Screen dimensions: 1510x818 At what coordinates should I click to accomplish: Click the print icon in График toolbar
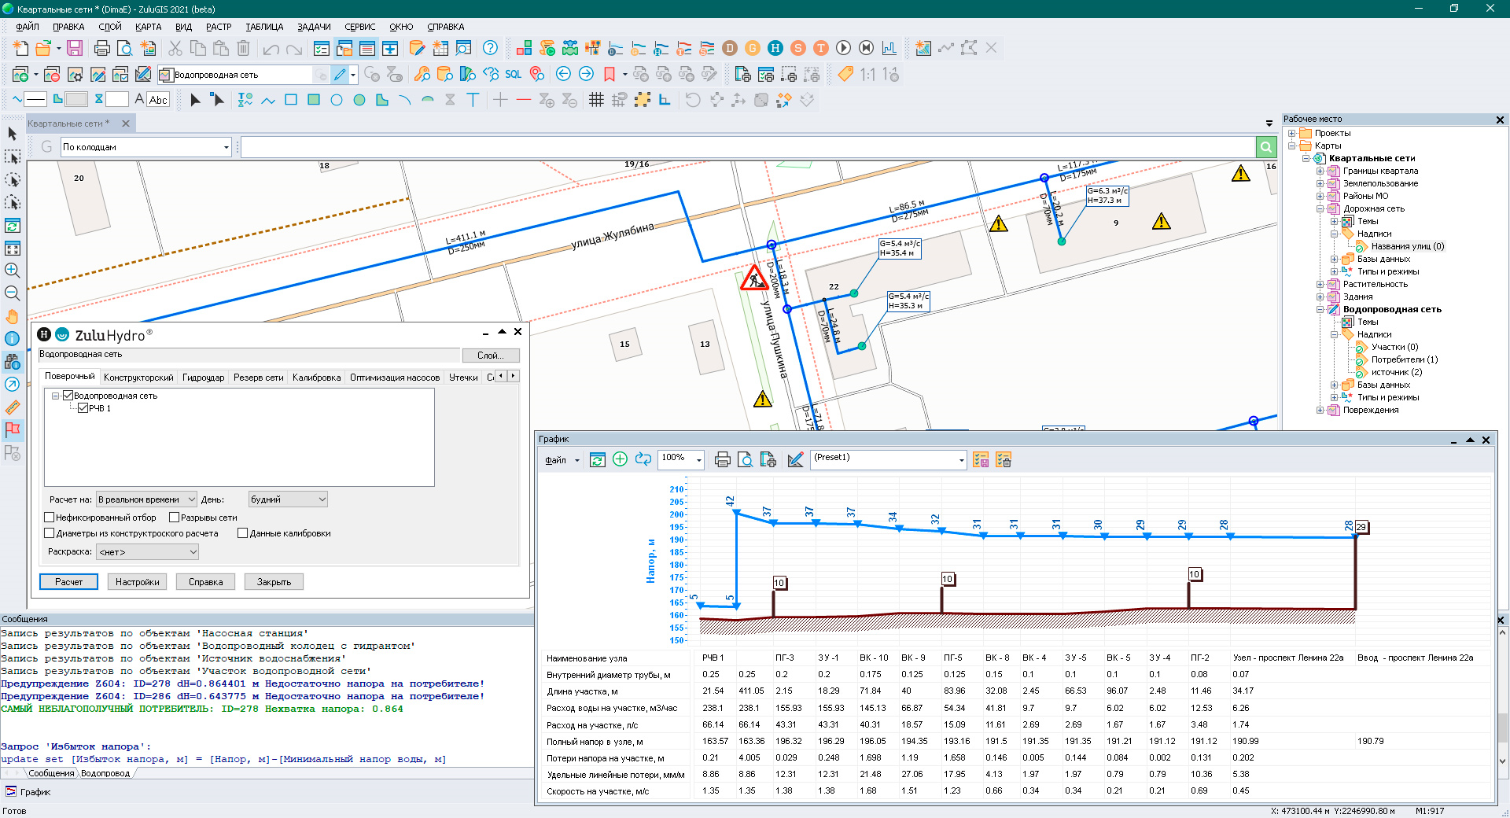point(722,460)
